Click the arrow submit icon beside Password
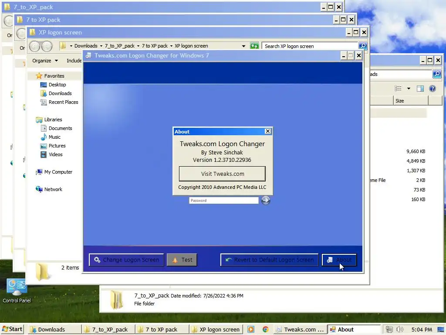The height and width of the screenshot is (335, 446). click(x=266, y=201)
